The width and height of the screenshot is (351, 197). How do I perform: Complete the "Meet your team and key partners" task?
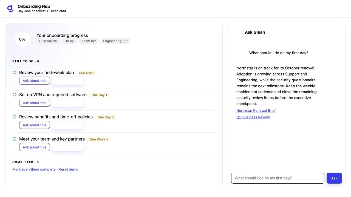tap(15, 139)
